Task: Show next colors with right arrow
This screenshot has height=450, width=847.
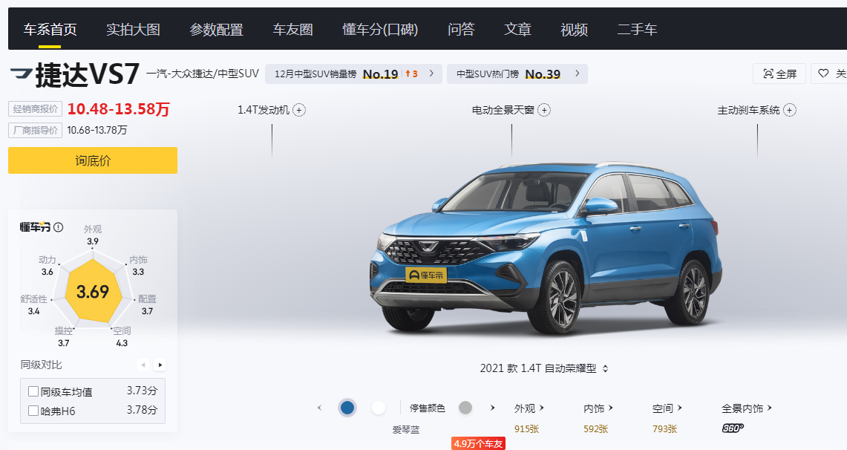Action: (x=492, y=408)
